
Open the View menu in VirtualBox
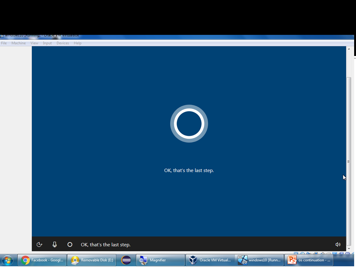click(34, 43)
